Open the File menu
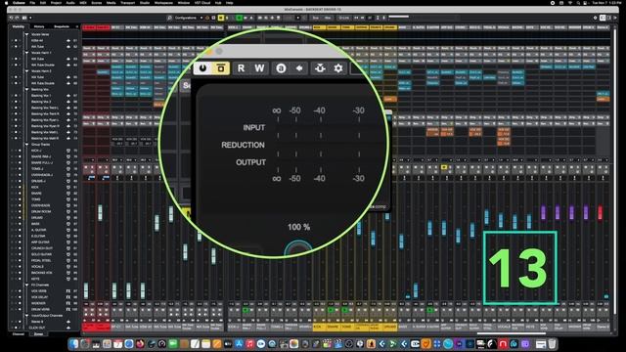The height and width of the screenshot is (352, 626). 32,3
